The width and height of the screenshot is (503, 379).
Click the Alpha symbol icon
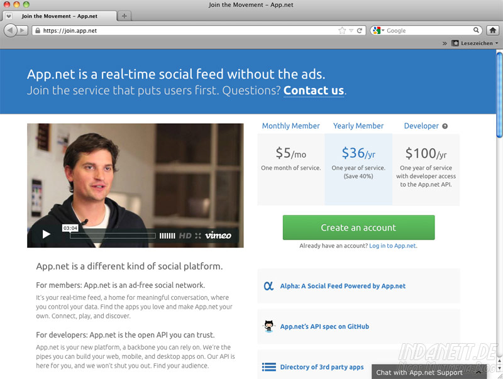pos(268,286)
